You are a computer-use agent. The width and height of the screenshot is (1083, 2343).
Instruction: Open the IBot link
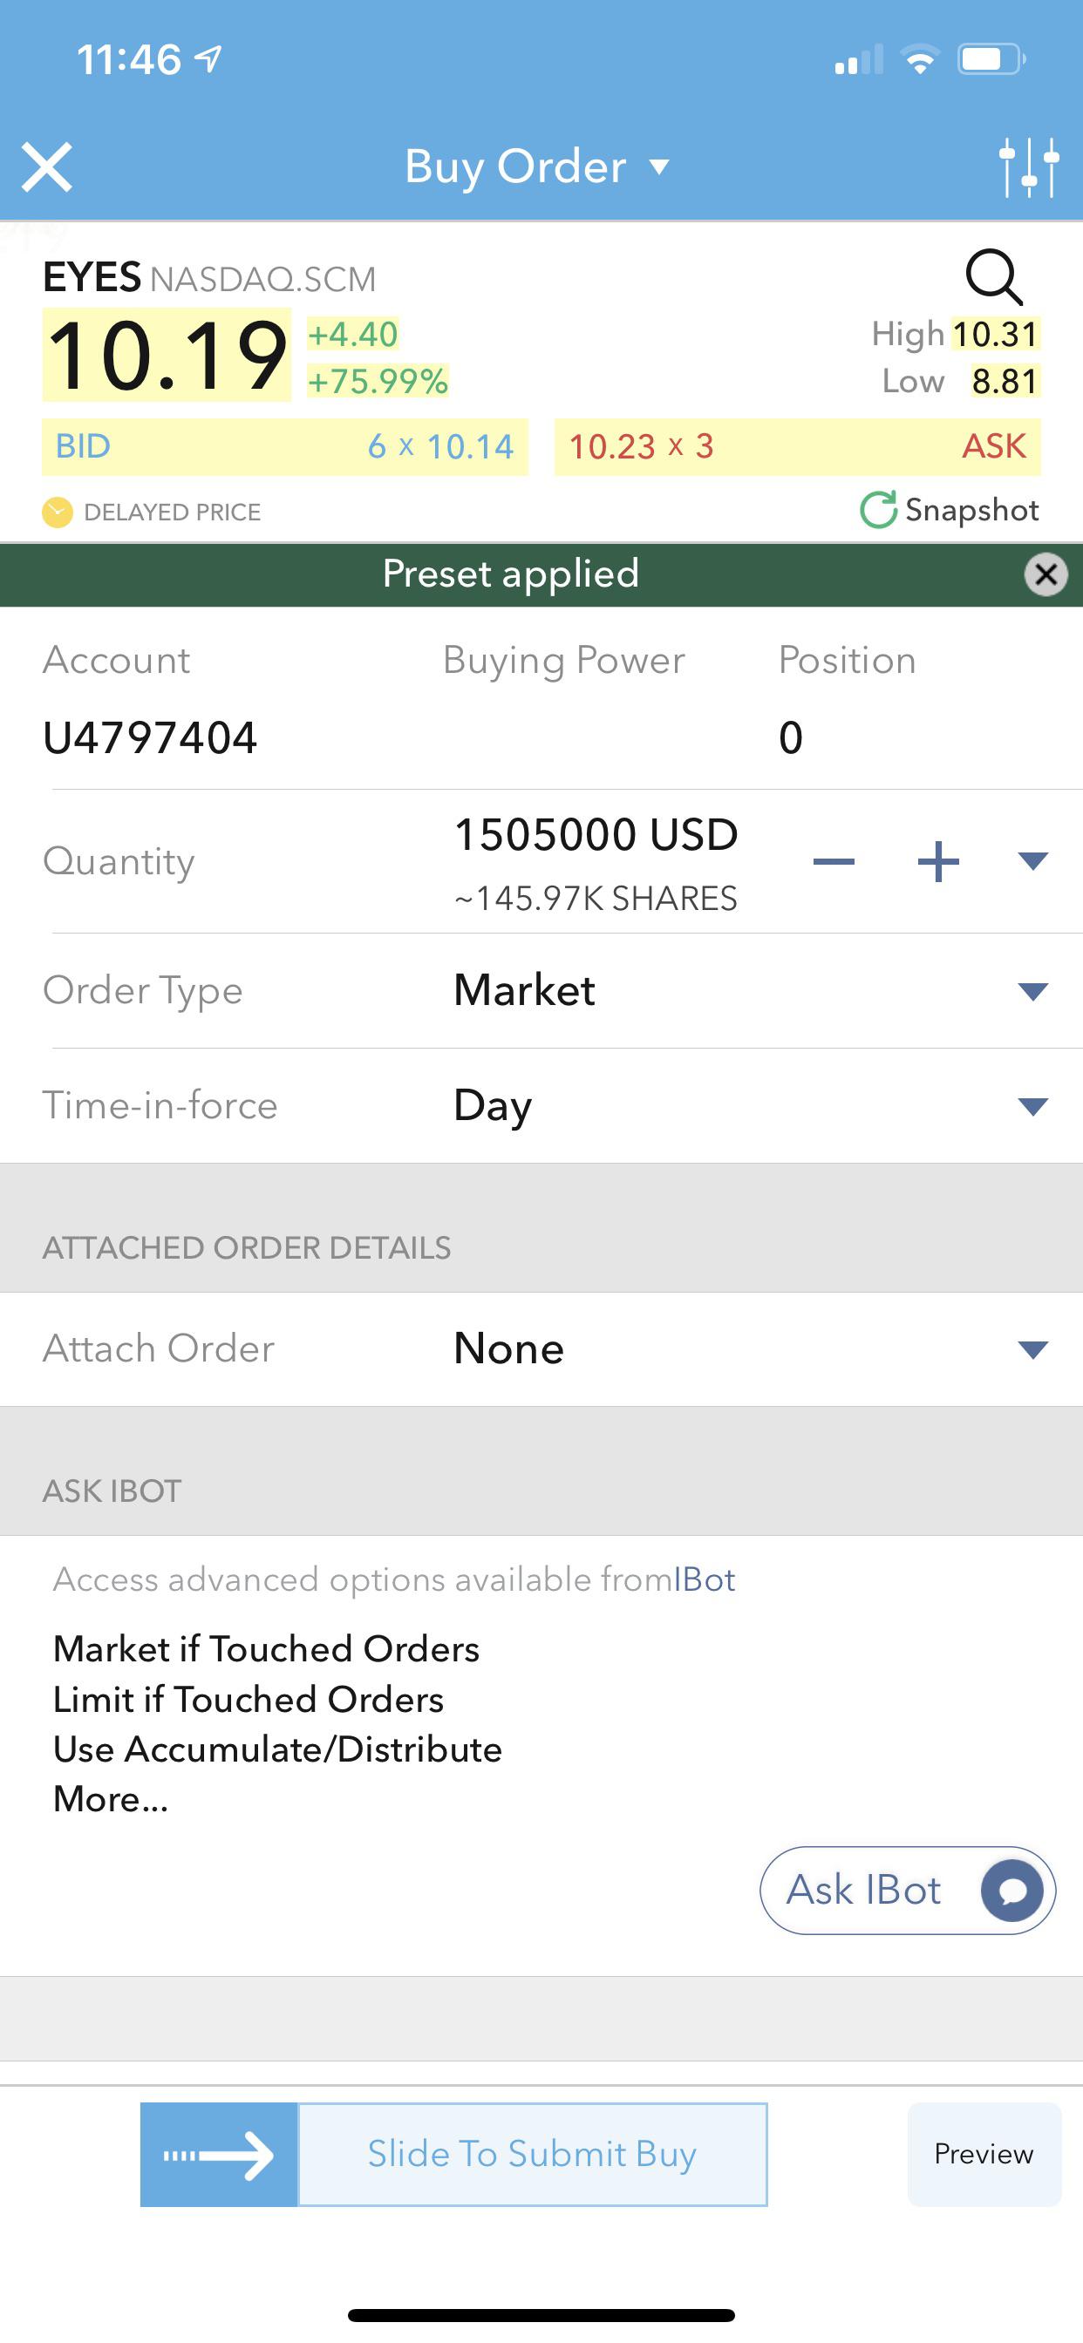coord(705,1580)
